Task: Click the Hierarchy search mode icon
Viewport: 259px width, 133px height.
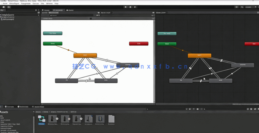Action: pyautogui.click(x=39, y=13)
